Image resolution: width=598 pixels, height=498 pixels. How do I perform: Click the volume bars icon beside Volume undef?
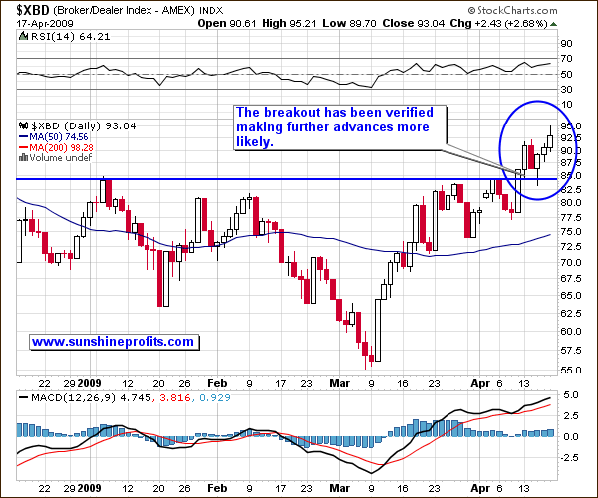(23, 157)
